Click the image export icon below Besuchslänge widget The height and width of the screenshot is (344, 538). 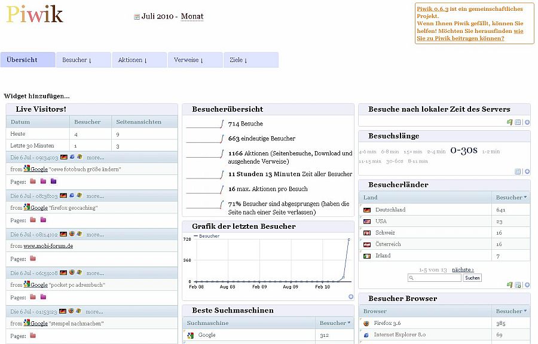(x=516, y=171)
